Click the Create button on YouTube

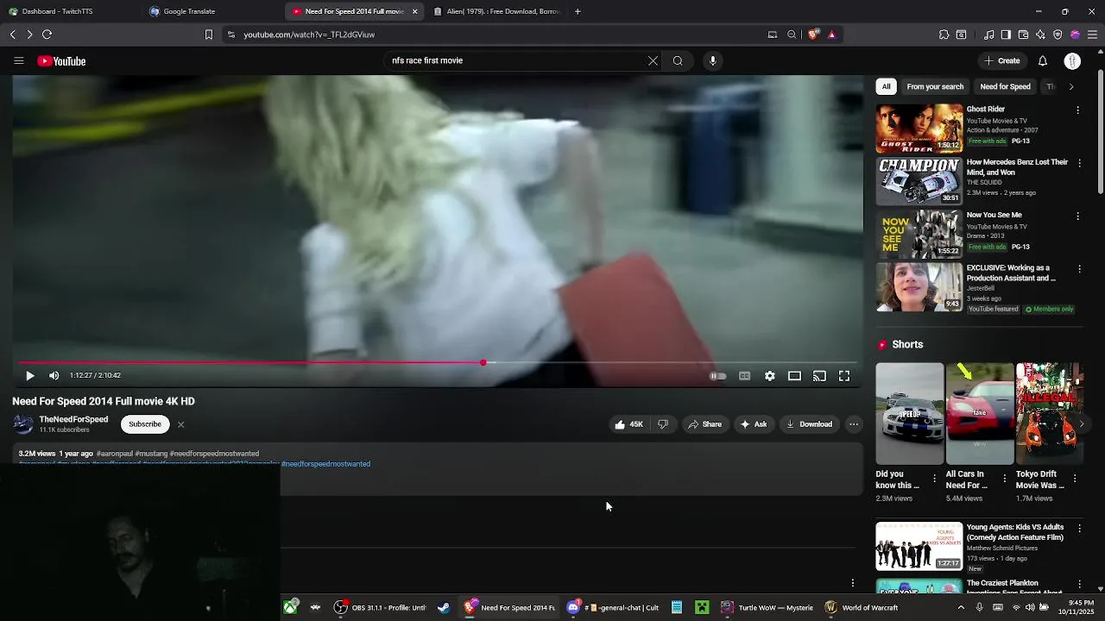pyautogui.click(x=1002, y=60)
